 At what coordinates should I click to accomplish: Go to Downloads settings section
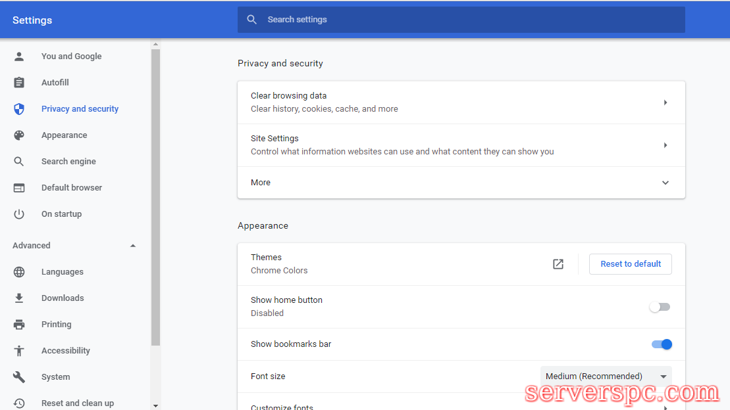click(63, 298)
